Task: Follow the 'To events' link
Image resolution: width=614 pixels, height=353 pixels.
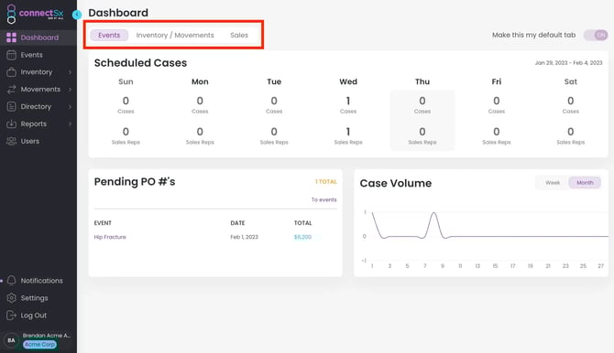Action: 323,199
